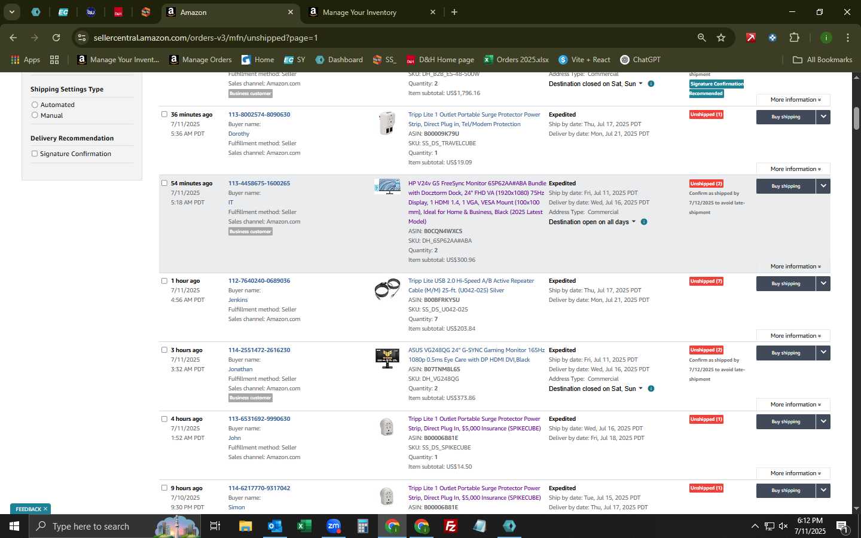
Task: Check order 114-2551472-2616230 checkbox
Action: [x=164, y=350]
